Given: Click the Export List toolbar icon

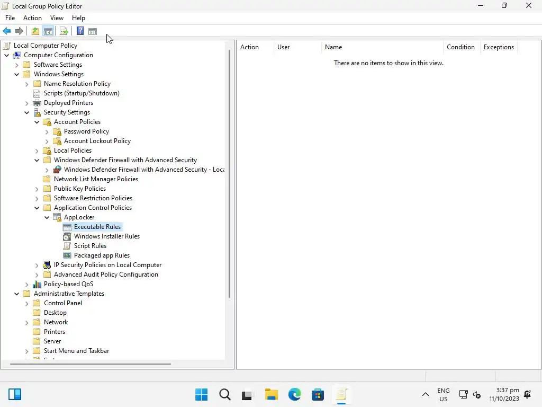Looking at the screenshot, I should (x=64, y=31).
